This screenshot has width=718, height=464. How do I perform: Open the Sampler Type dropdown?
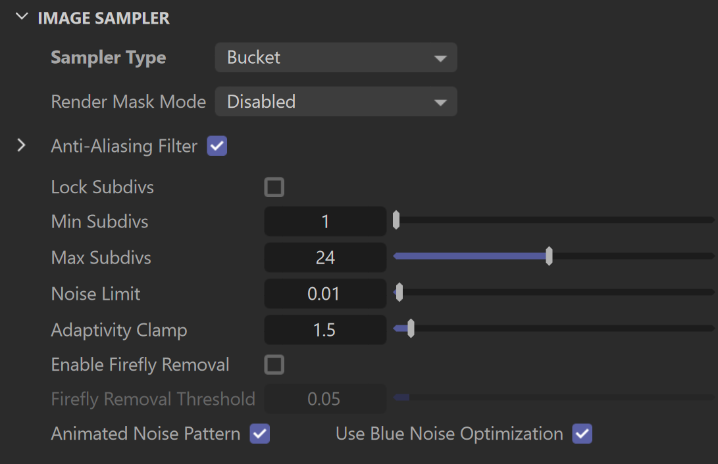click(x=336, y=58)
